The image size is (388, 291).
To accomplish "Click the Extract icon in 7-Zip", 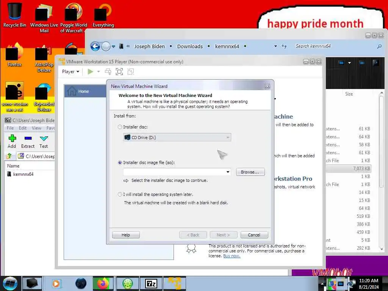I will click(x=28, y=141).
